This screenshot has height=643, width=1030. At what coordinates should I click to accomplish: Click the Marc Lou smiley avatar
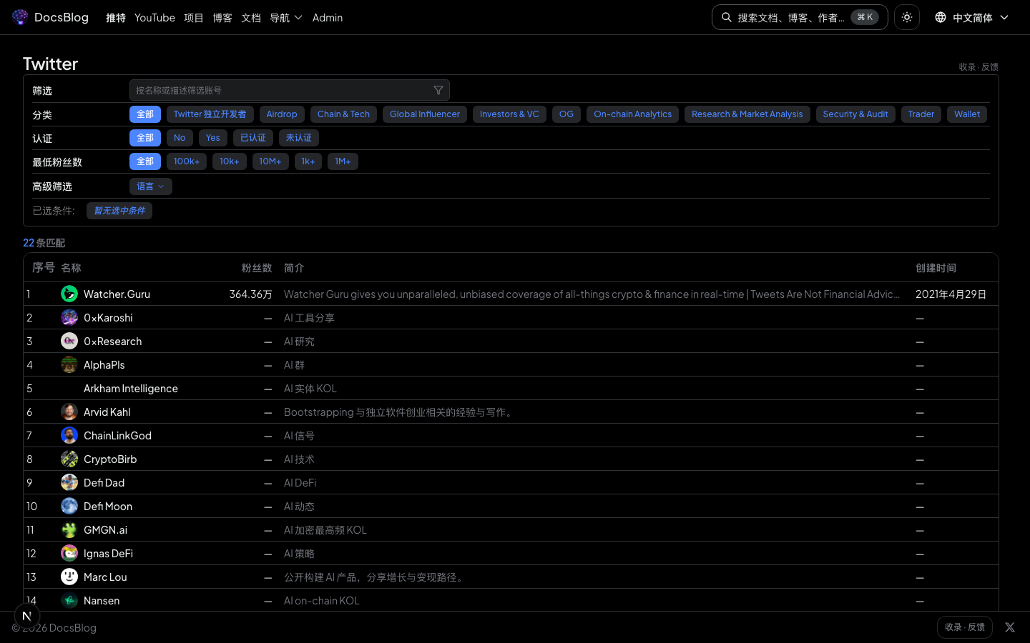[69, 577]
